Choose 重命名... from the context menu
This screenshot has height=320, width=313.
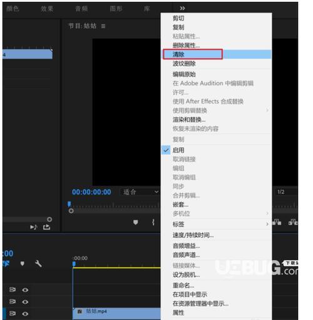pyautogui.click(x=217, y=285)
